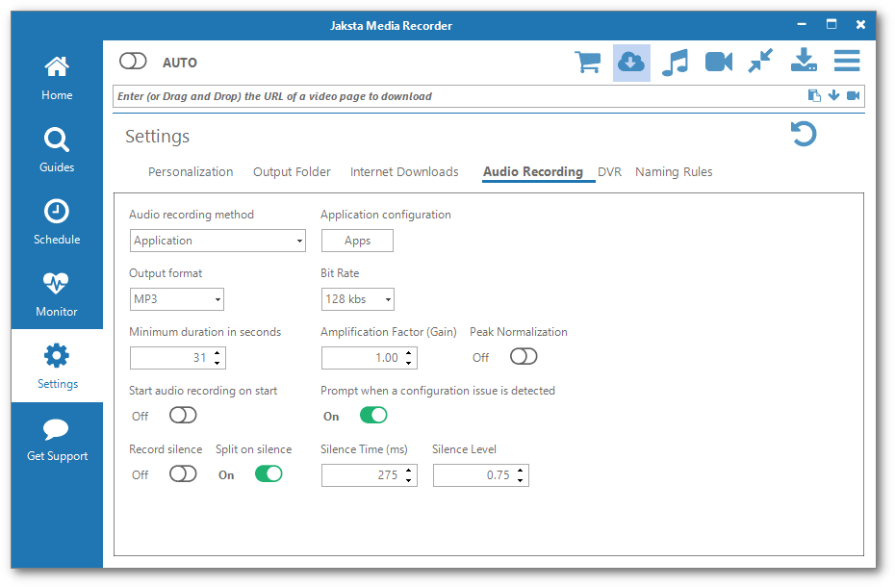Open the Monitor heartbeat section
The width and height of the screenshot is (895, 587).
57,294
